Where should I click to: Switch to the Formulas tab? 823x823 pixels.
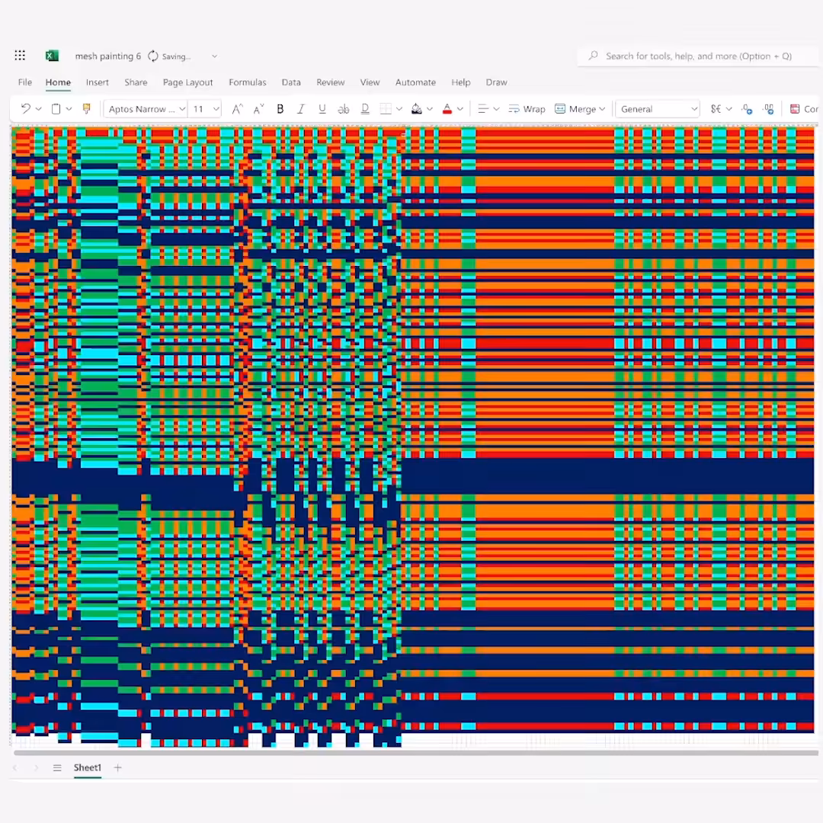pos(247,82)
